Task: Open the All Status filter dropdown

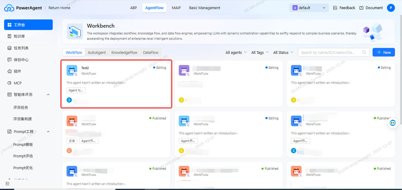Action: [283, 52]
